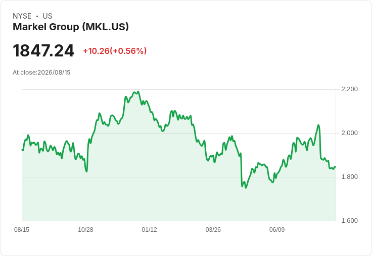Click the 2,000 y-axis label

349,133
